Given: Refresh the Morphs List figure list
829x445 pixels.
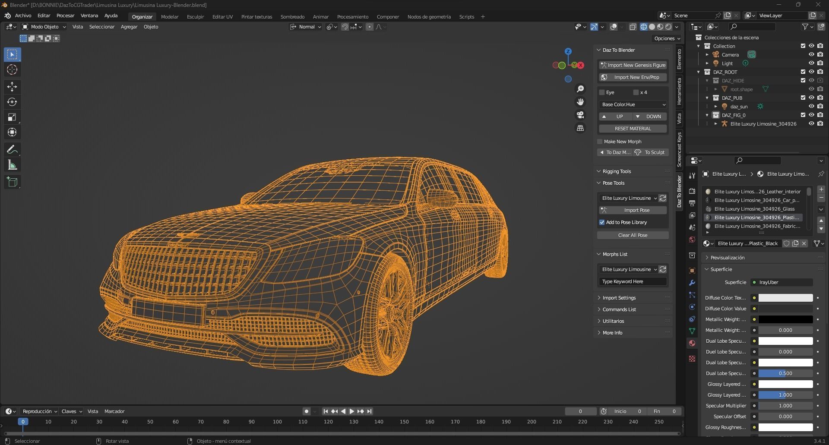Looking at the screenshot, I should pyautogui.click(x=663, y=269).
